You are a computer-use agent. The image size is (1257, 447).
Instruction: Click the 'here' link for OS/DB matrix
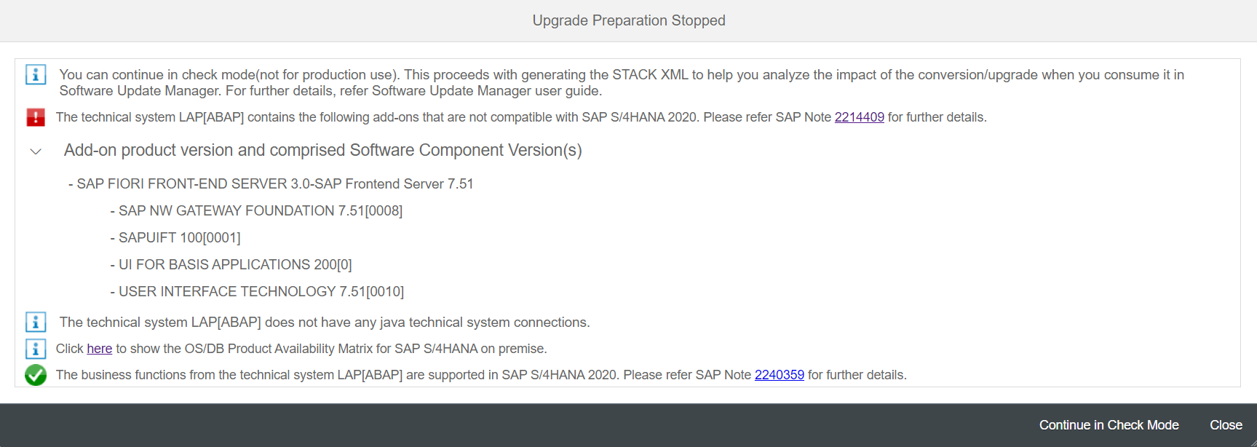click(x=99, y=349)
